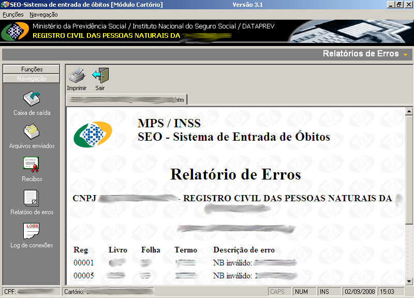This screenshot has width=414, height=298.
Task: Open the Navegação menu in menu bar
Action: 43,14
